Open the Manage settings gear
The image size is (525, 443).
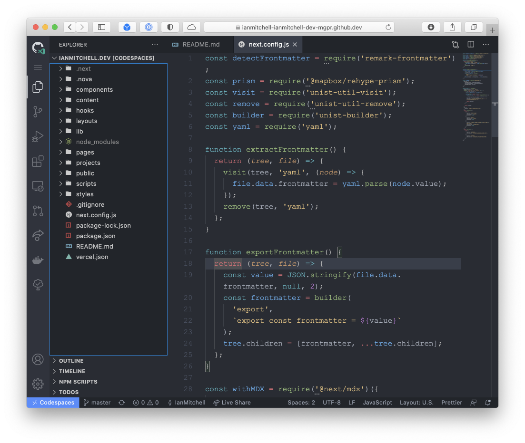[x=38, y=384]
